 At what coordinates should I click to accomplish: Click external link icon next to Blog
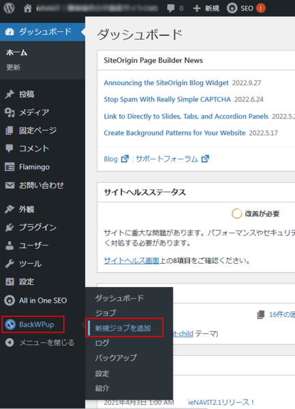[x=125, y=159]
